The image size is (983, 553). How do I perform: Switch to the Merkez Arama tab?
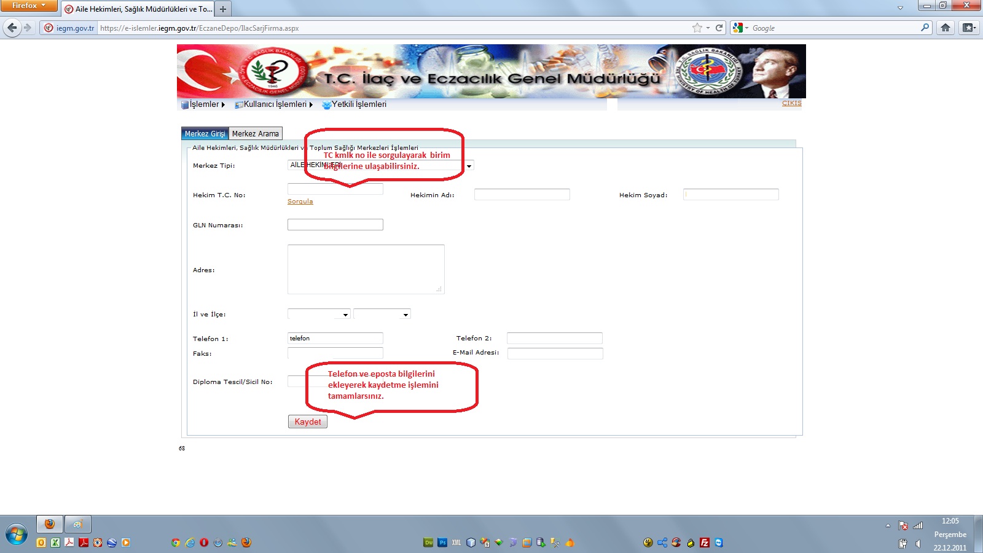pos(256,133)
